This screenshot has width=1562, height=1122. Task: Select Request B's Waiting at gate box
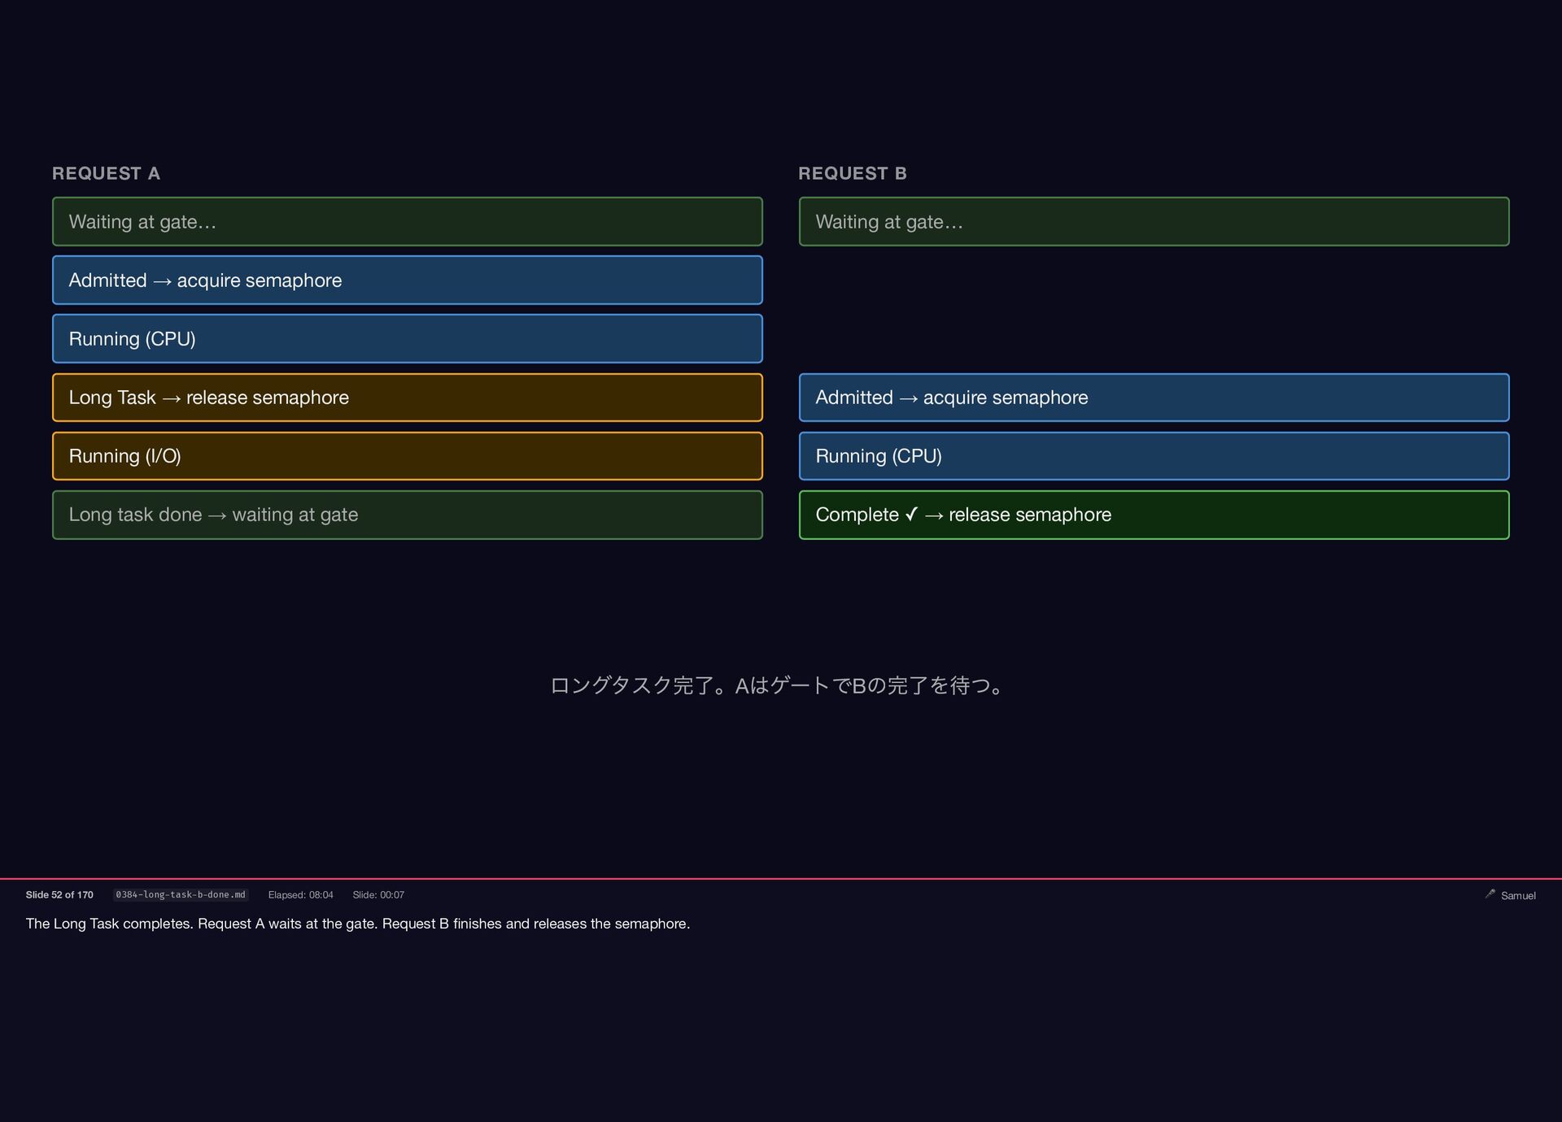pyautogui.click(x=1153, y=221)
